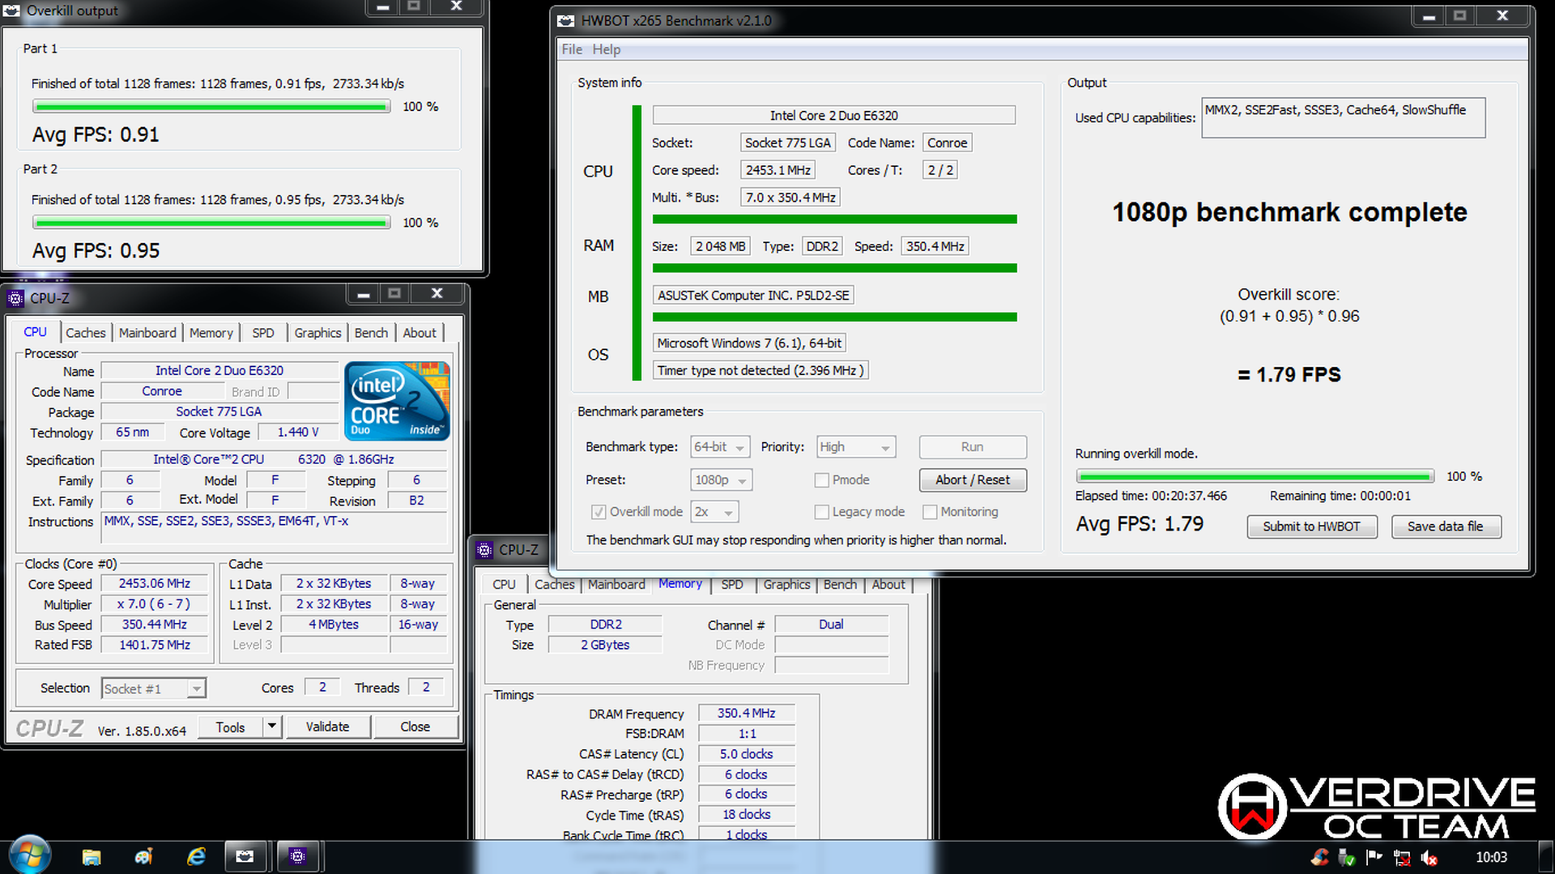The height and width of the screenshot is (874, 1555).
Task: Open the File menu in HWBOT x265
Action: [x=572, y=49]
